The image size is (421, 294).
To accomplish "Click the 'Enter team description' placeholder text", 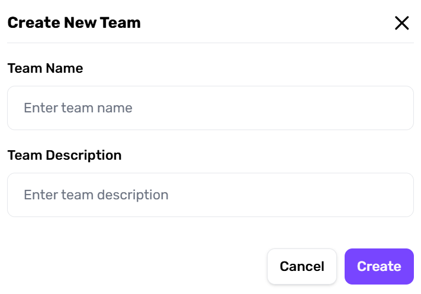I will [x=96, y=195].
